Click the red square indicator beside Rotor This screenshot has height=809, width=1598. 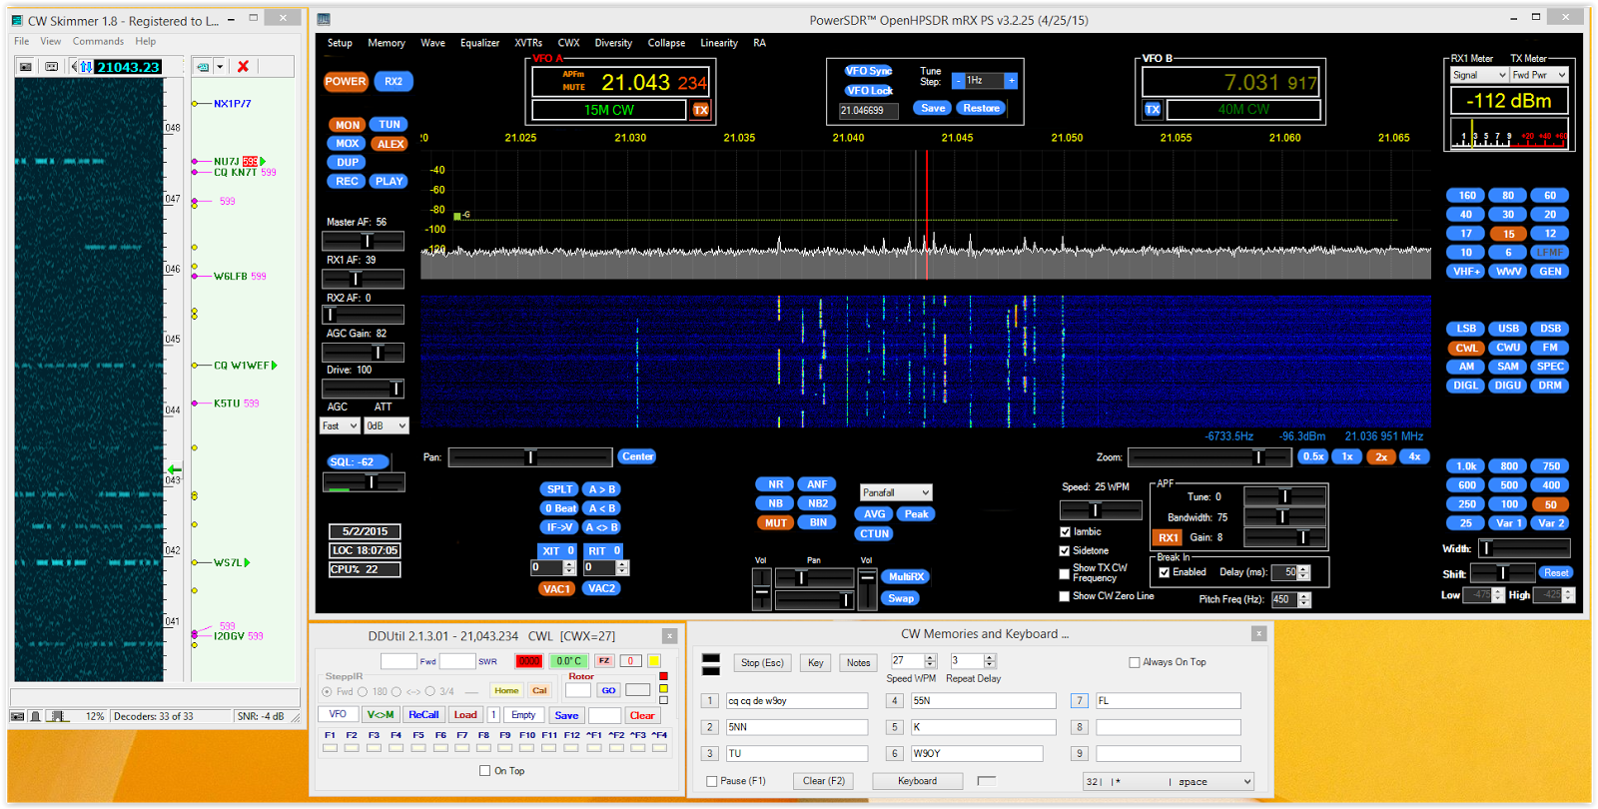pos(663,676)
